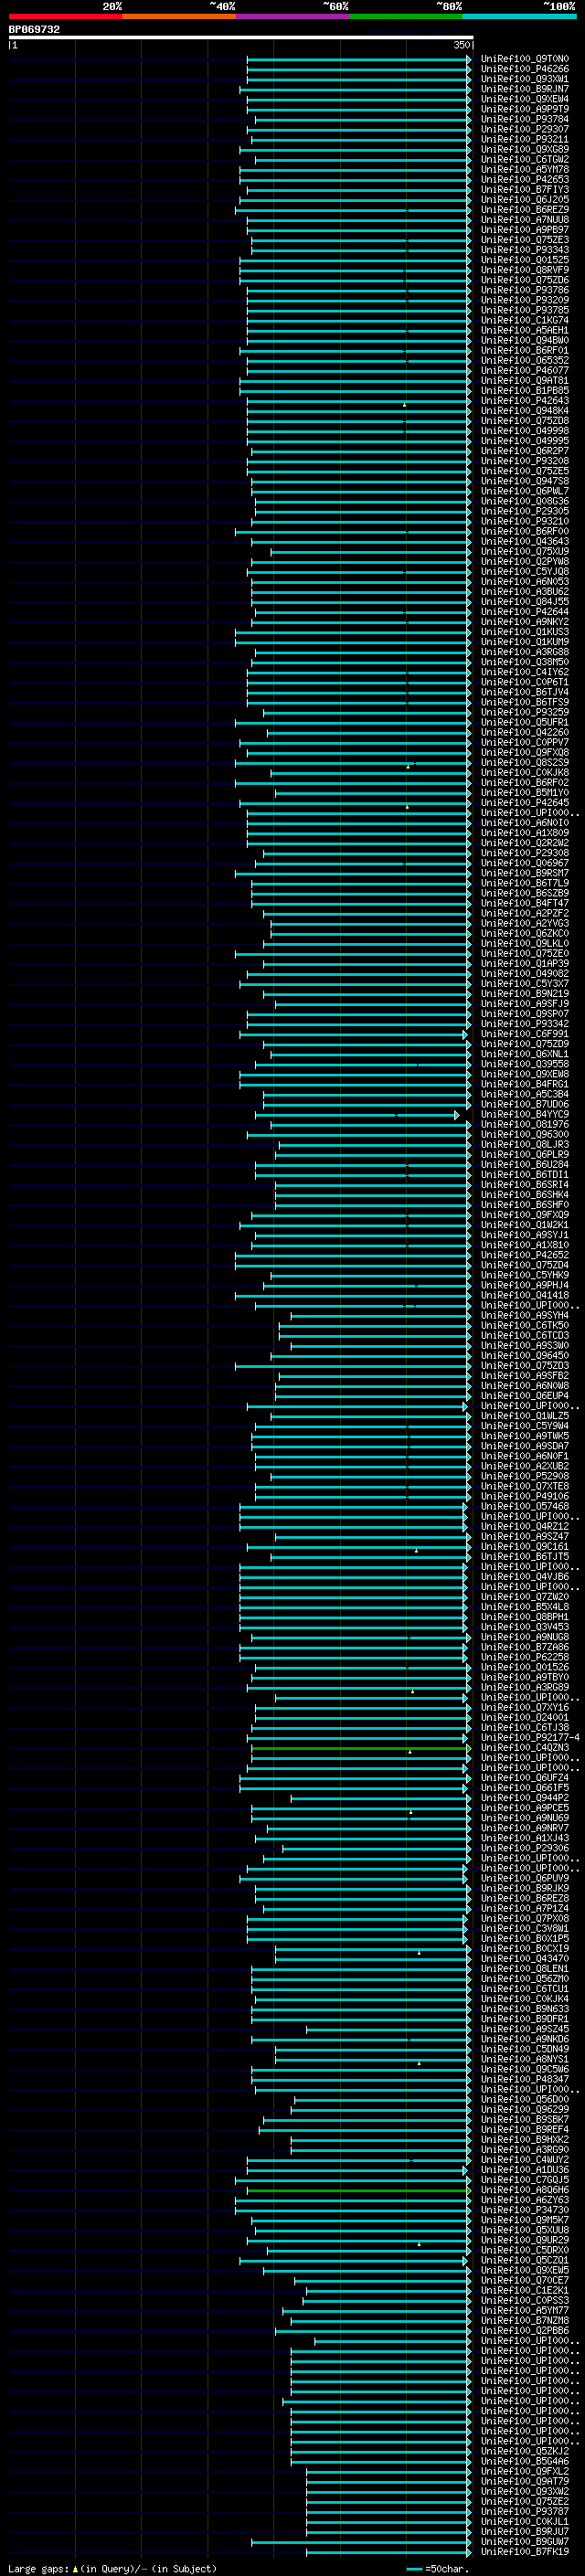Screen dimensions: 585x2576
Task: Select the UniRef100_Q75ZE3 label
Action: coord(524,240)
